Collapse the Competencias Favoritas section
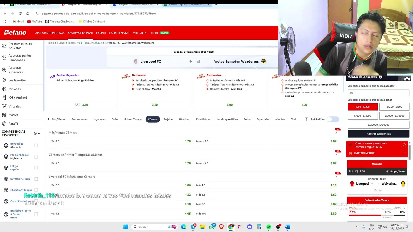The height and width of the screenshot is (232, 413). coord(39,133)
